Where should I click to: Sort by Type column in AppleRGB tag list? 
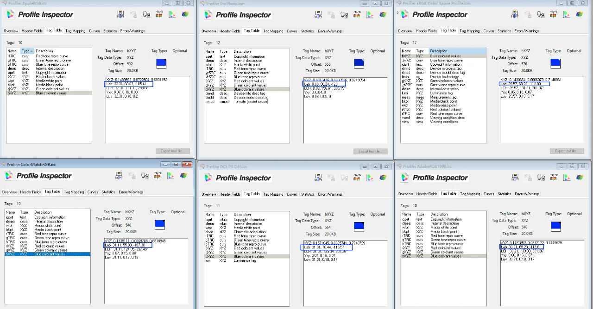click(x=27, y=51)
